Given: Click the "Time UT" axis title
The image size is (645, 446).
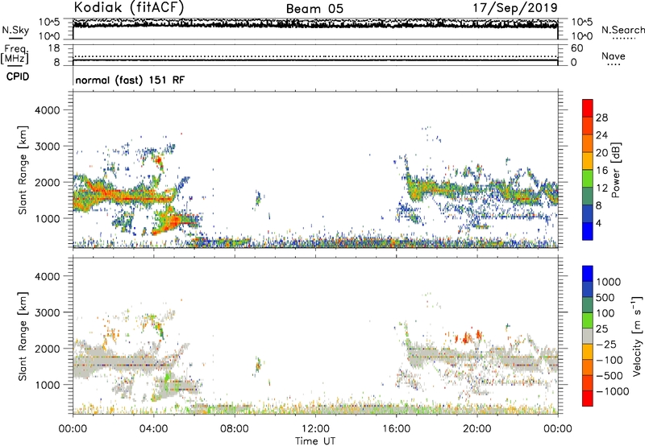Looking at the screenshot, I should coord(315,440).
